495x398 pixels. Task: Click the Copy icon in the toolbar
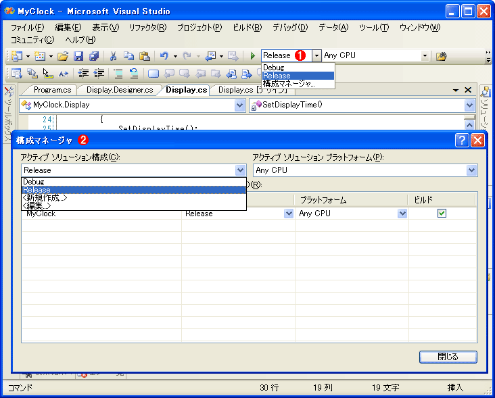coord(128,56)
